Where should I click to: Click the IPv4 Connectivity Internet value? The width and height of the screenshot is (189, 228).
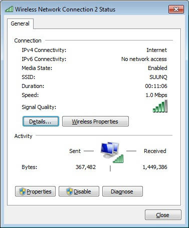click(156, 50)
